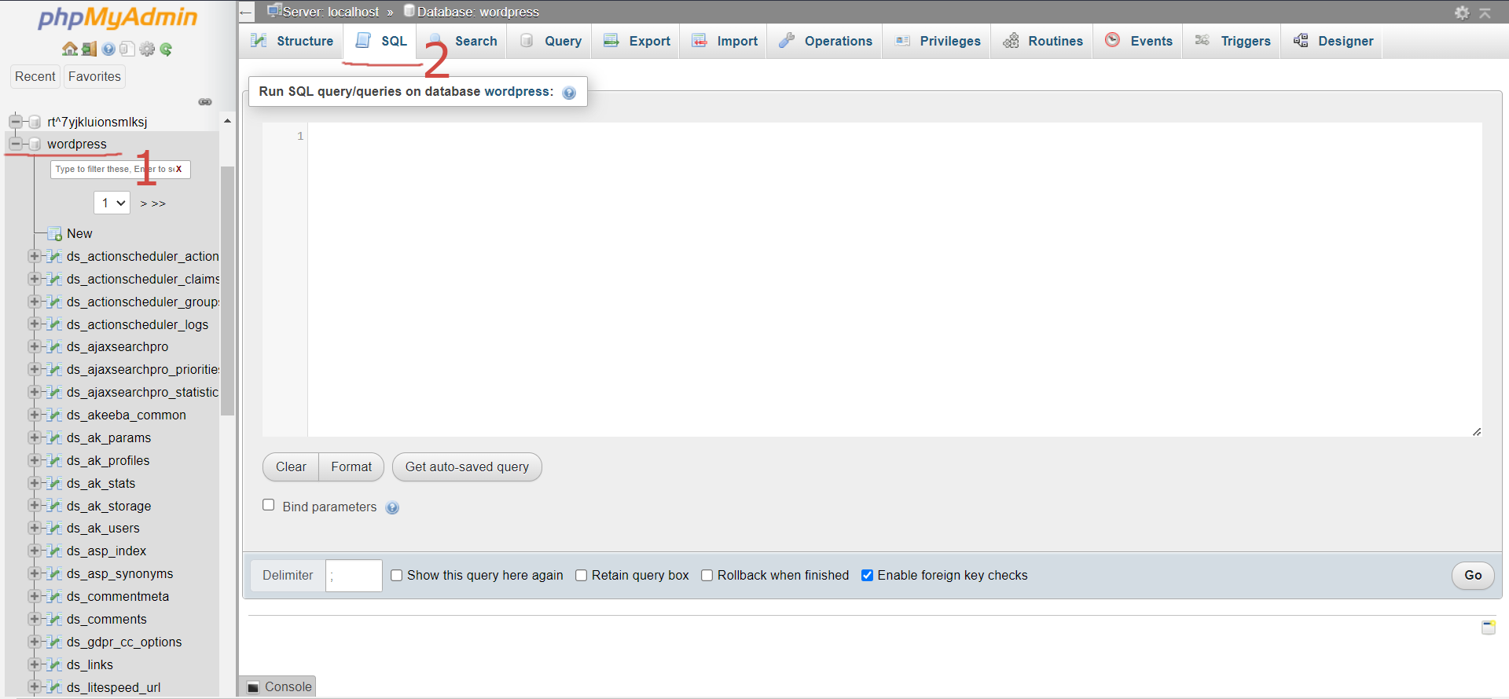Open the Import tab
The height and width of the screenshot is (699, 1509).
pos(725,41)
